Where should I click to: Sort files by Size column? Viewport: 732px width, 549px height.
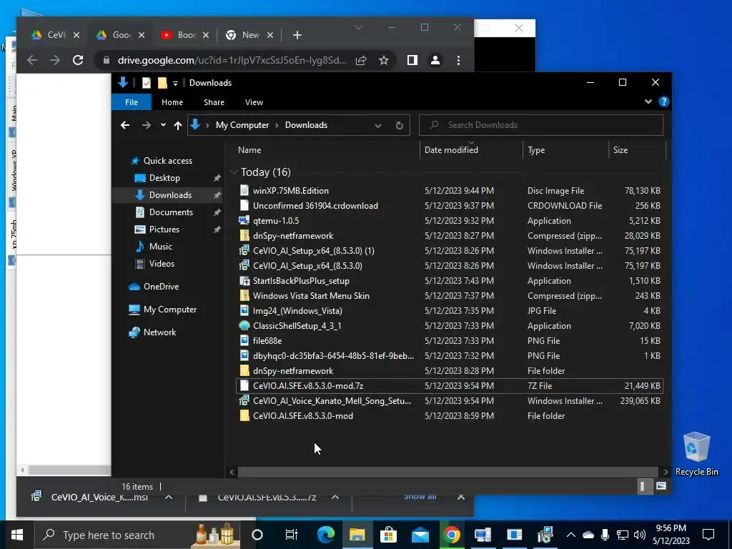pos(637,150)
